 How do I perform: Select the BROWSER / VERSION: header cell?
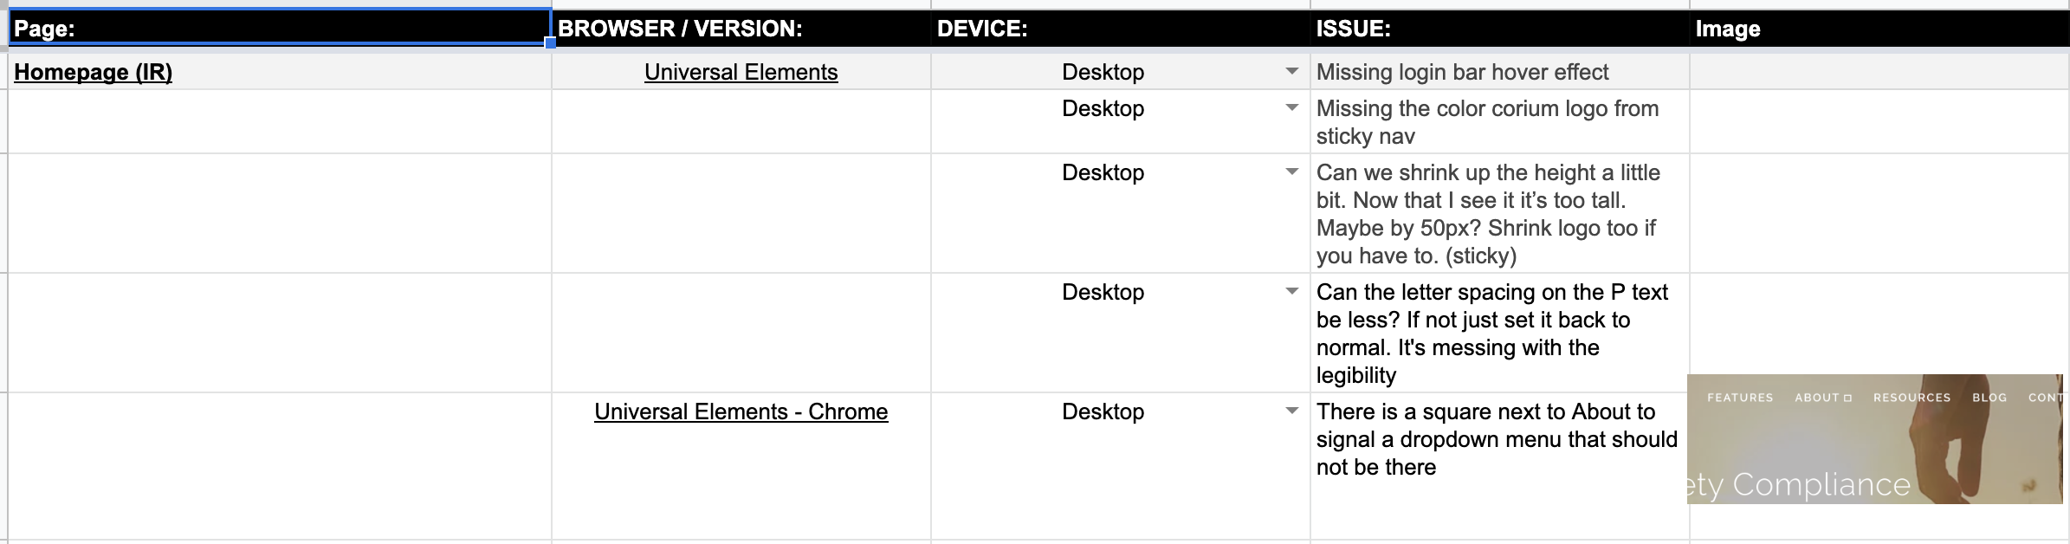741,29
